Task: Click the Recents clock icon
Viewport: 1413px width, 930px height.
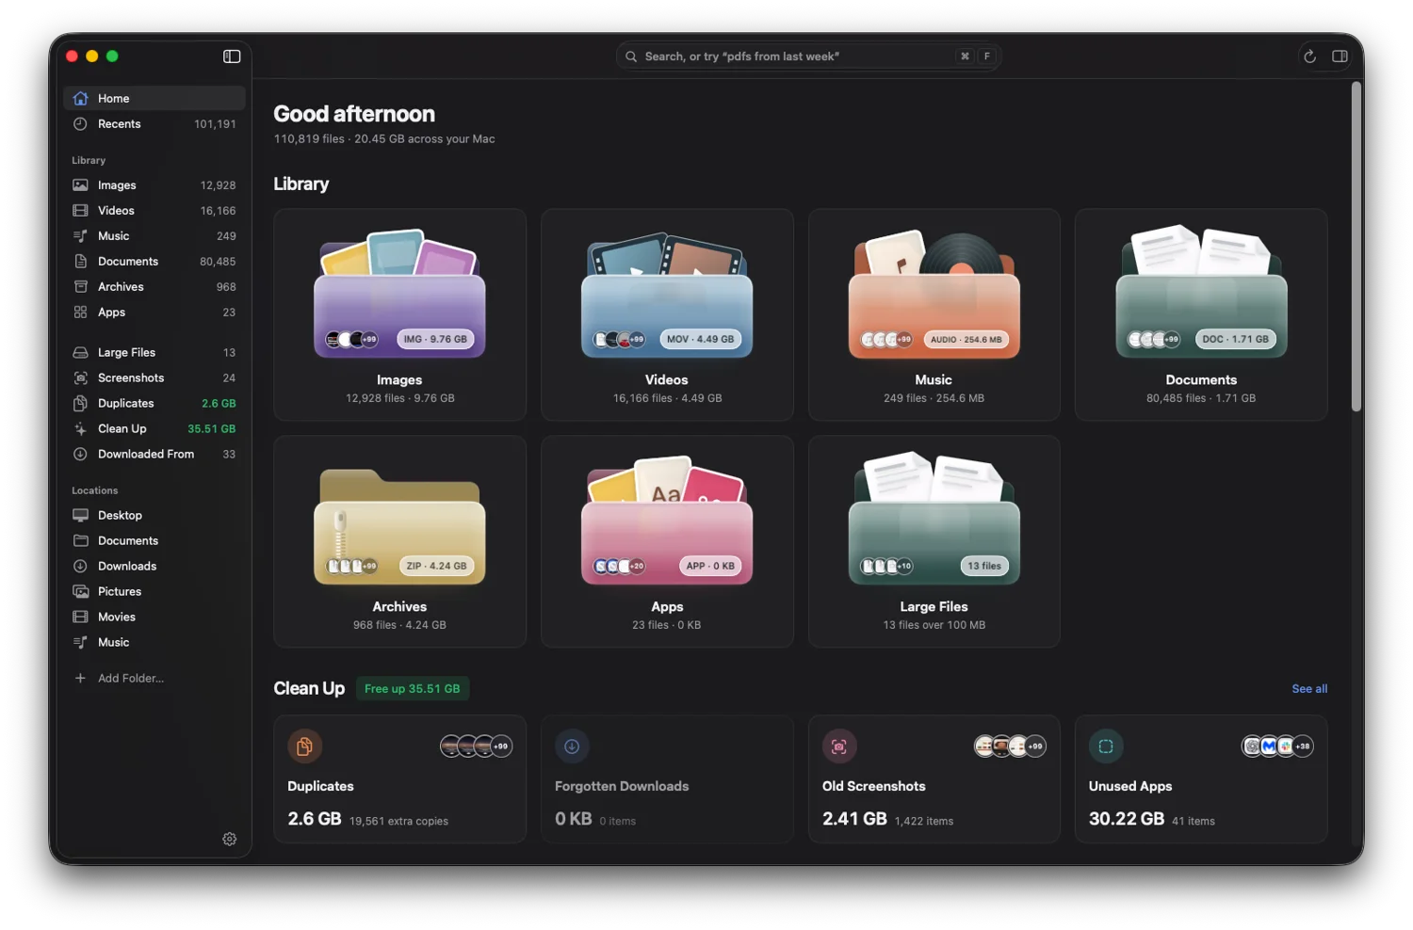Action: (81, 123)
